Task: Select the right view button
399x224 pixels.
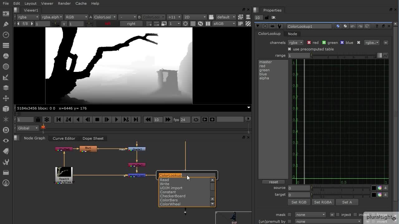Action: click(131, 24)
